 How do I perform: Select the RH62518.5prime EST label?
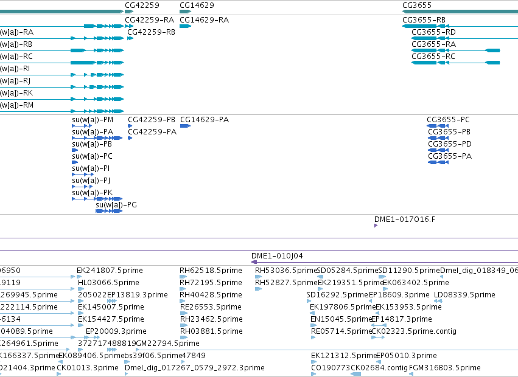[211, 271]
